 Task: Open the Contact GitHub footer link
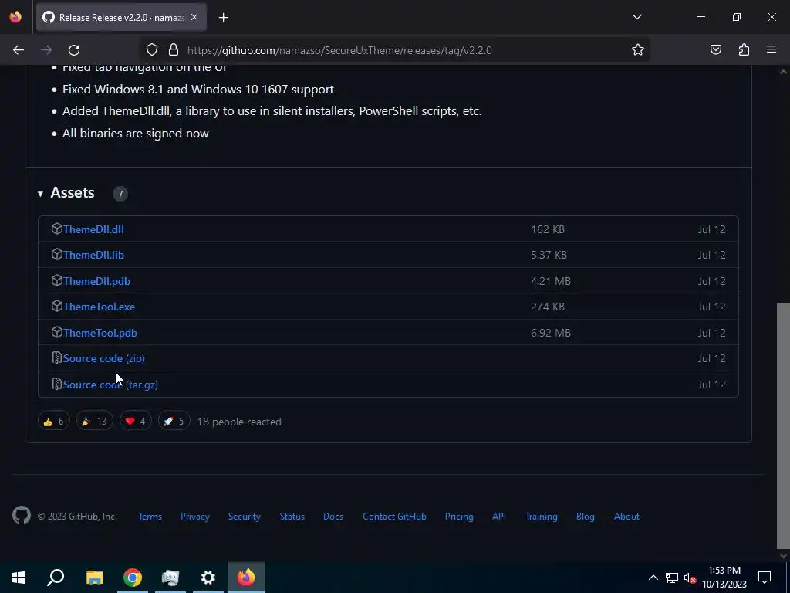point(394,517)
